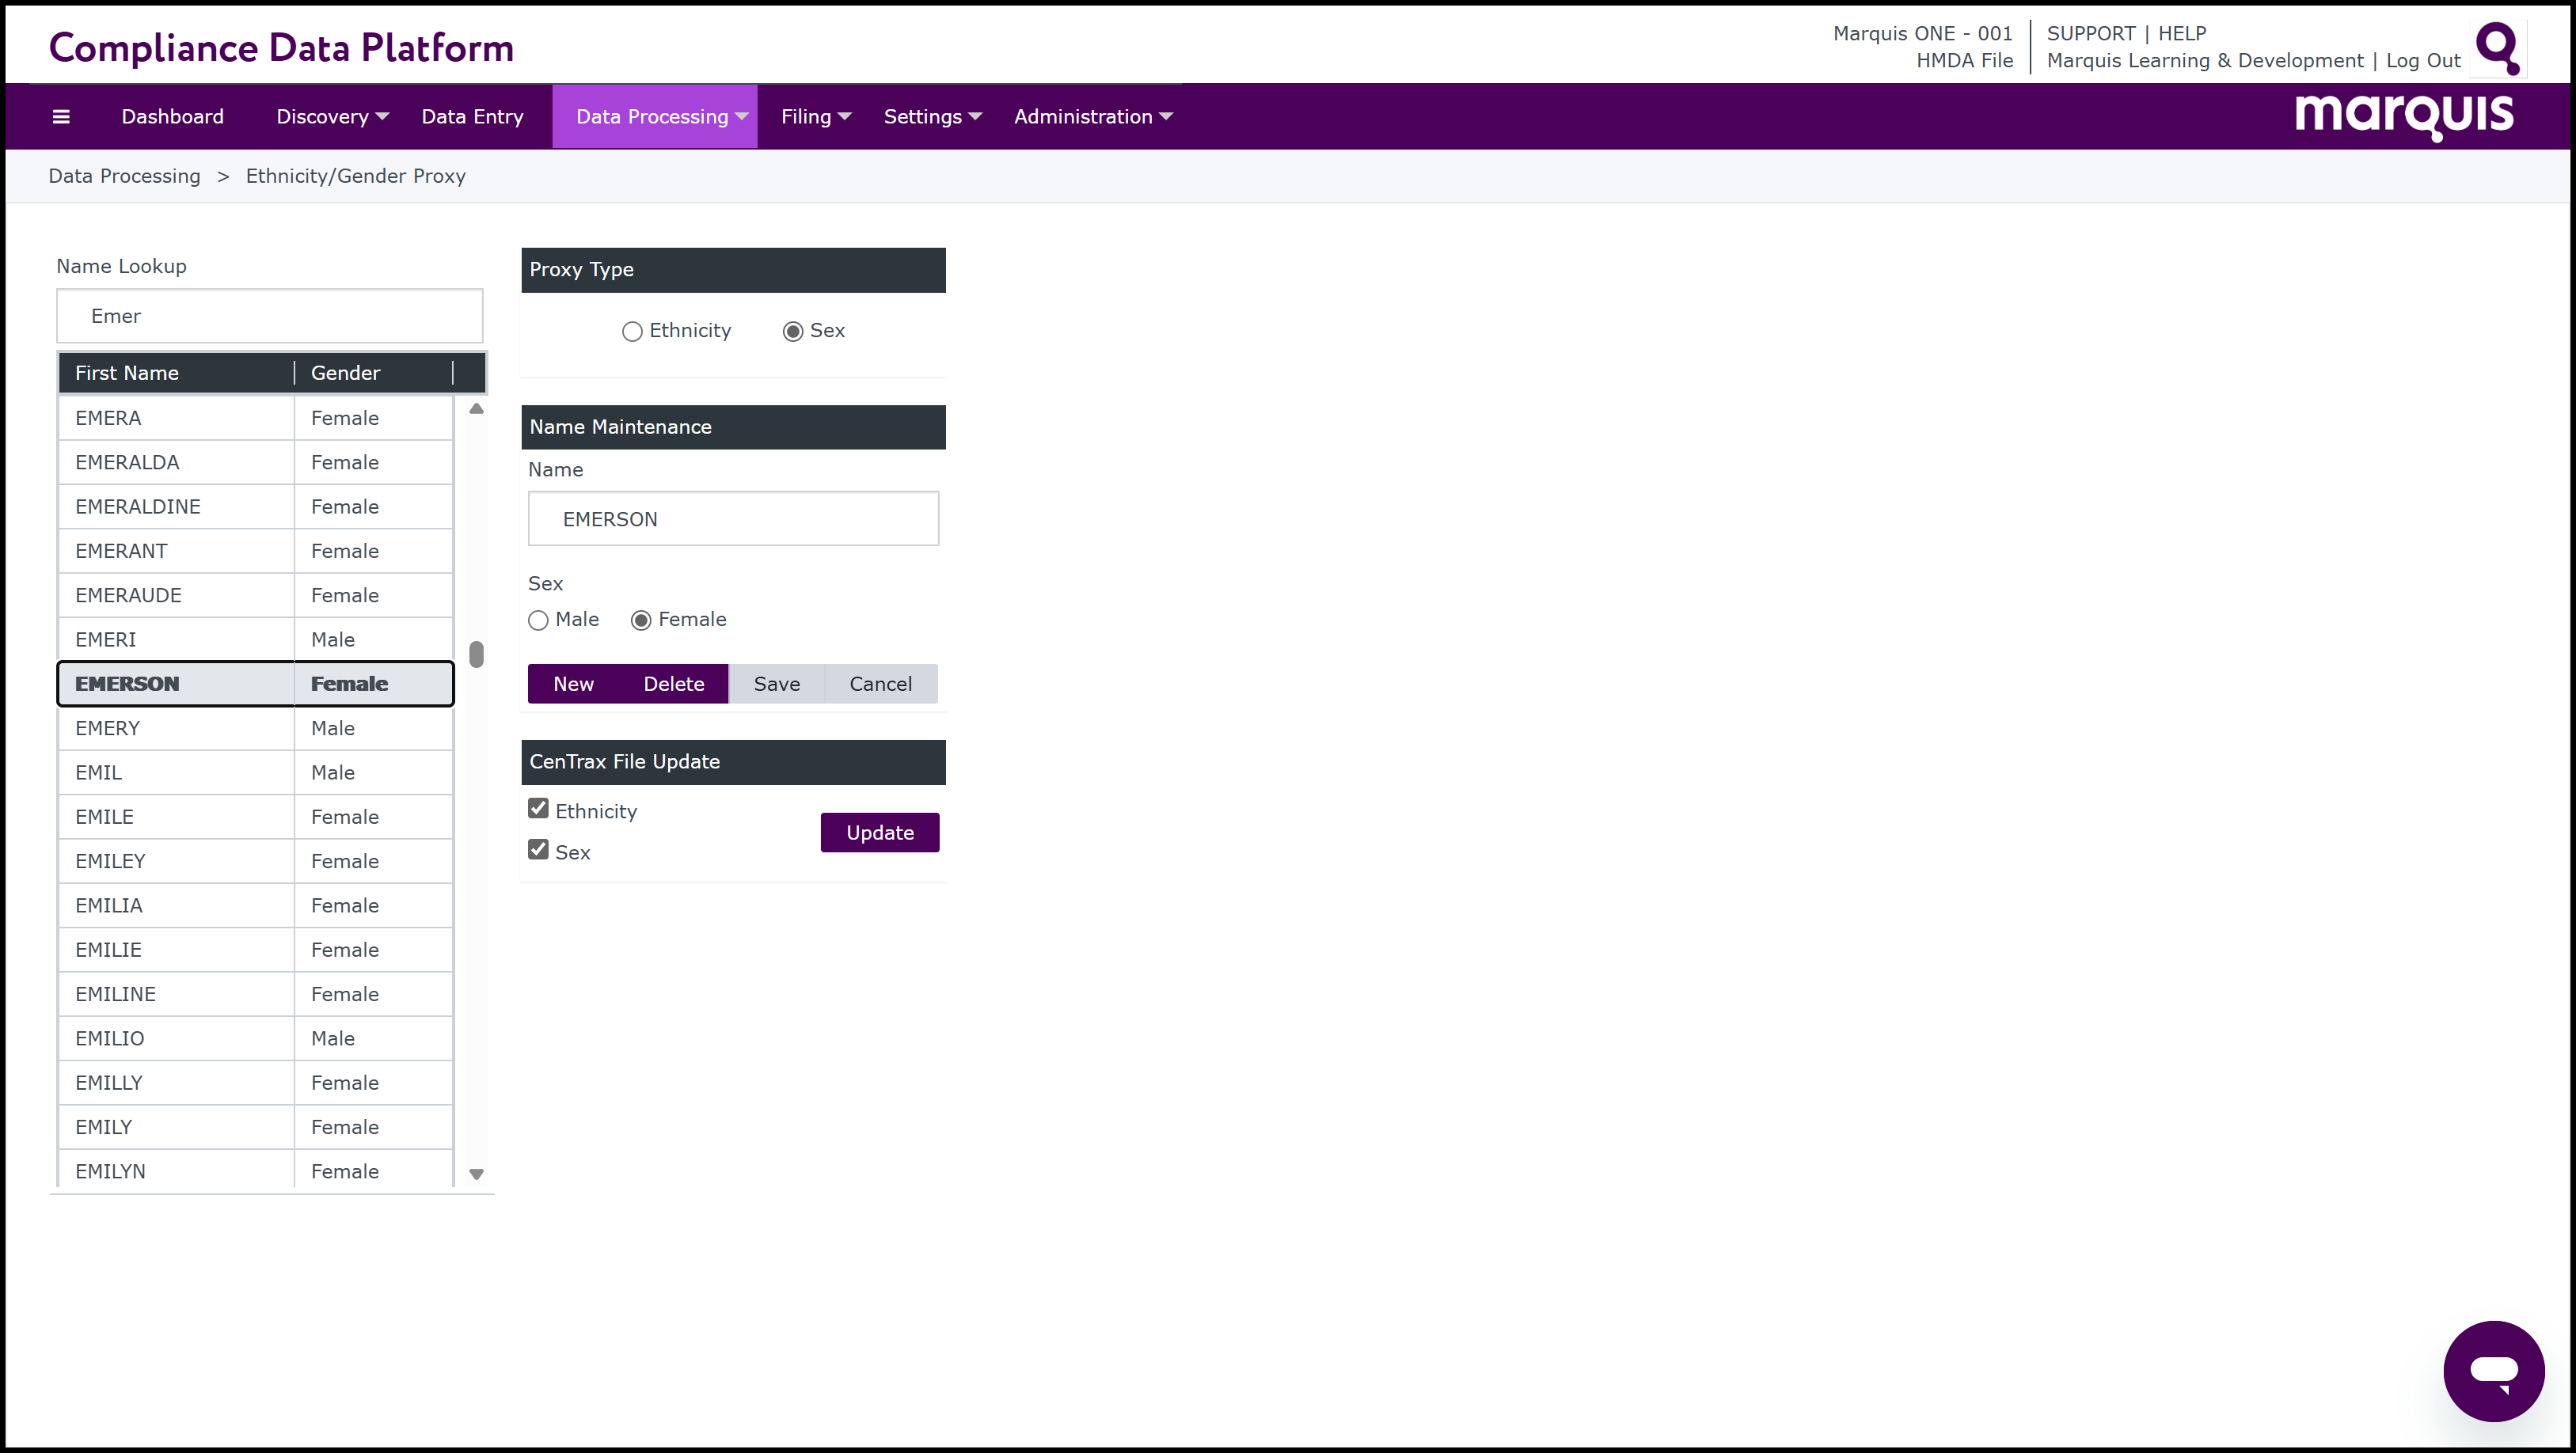This screenshot has width=2576, height=1453.
Task: Expand the Administration dropdown menu
Action: tap(1092, 117)
